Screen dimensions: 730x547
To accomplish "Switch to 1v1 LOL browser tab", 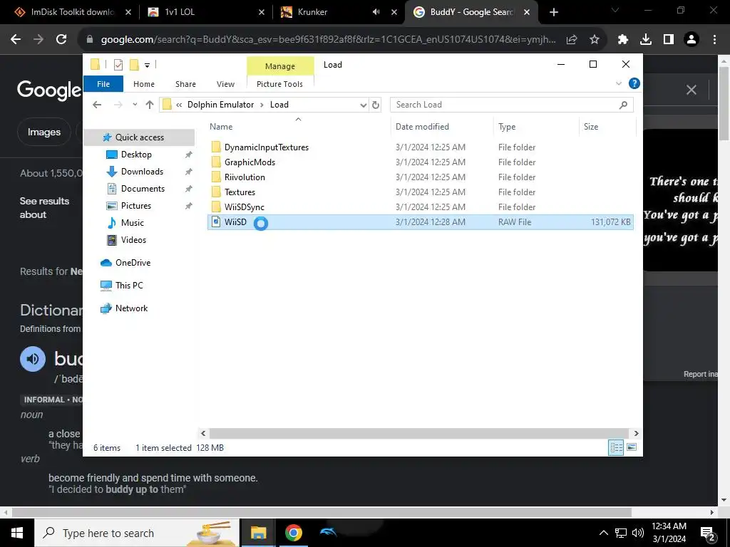I will 180,12.
